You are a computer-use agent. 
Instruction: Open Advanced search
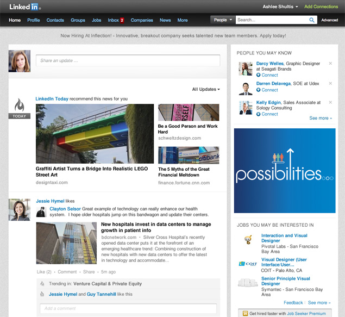329,20
